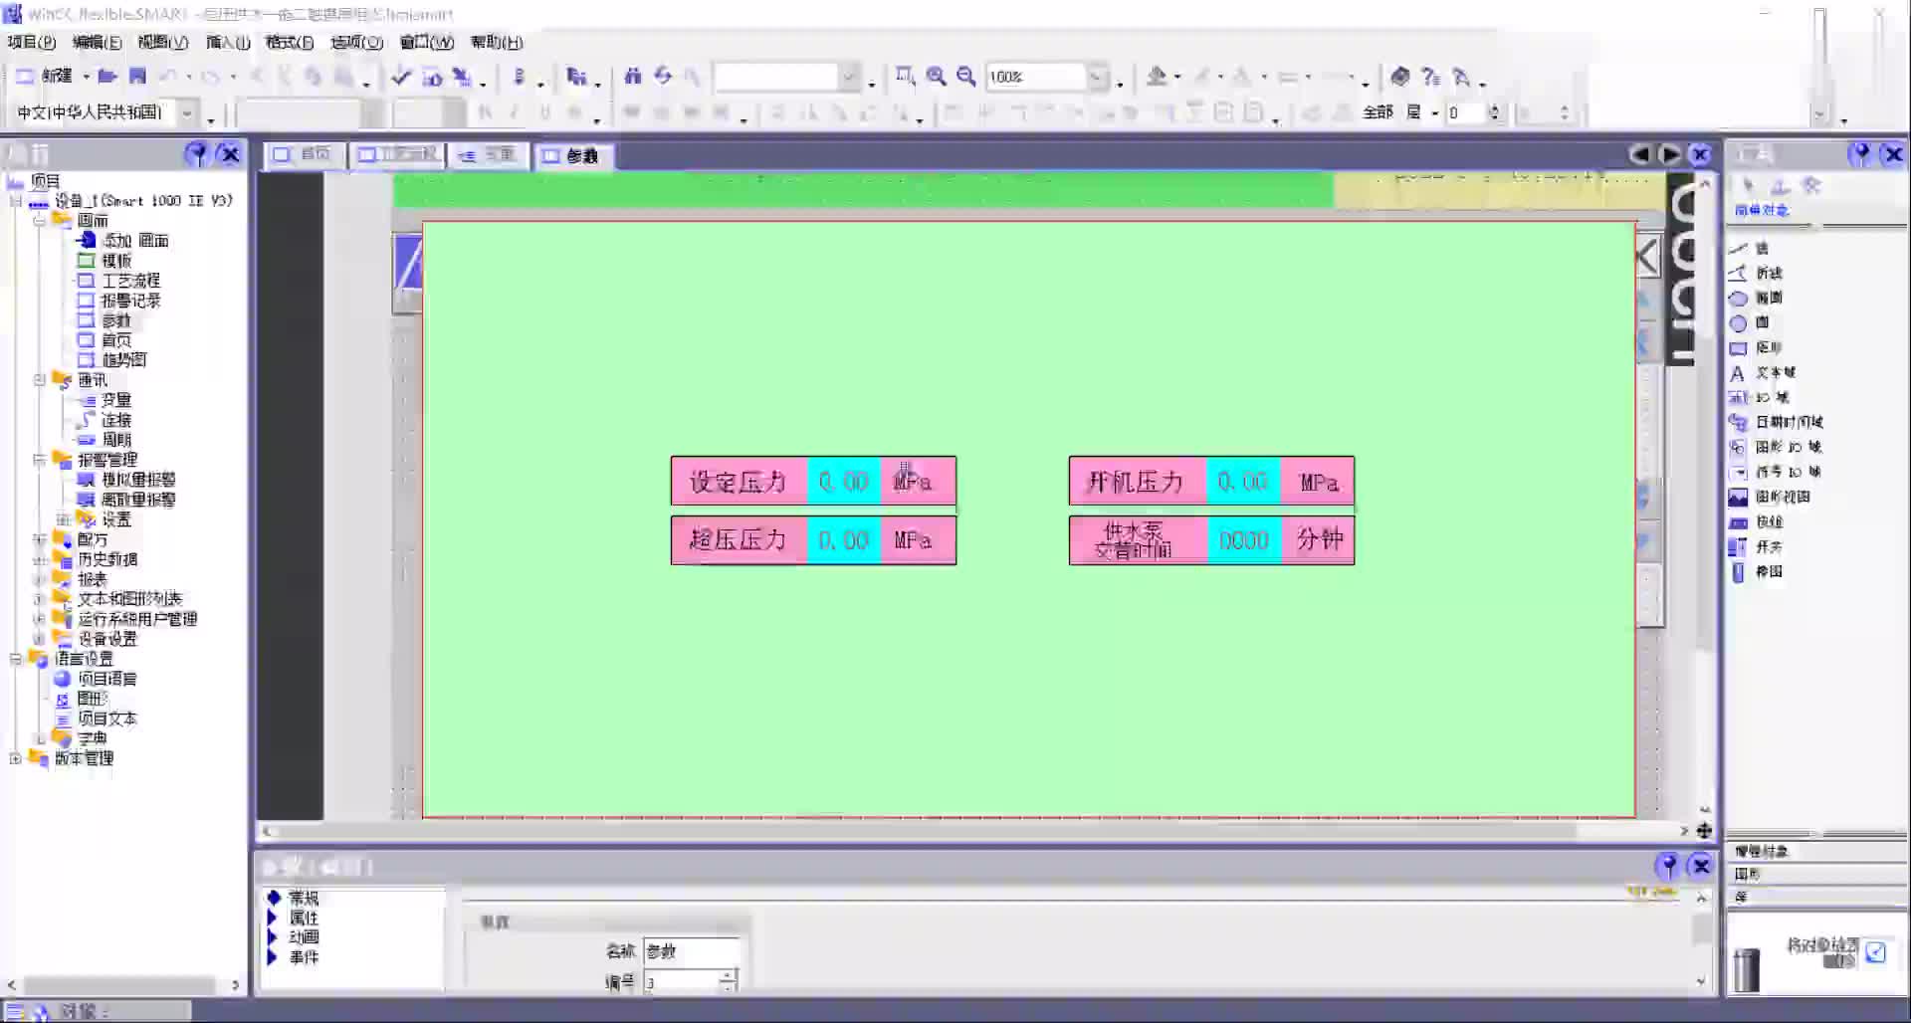Viewport: 1911px width, 1023px height.
Task: Open the 视图 menu
Action: (162, 42)
